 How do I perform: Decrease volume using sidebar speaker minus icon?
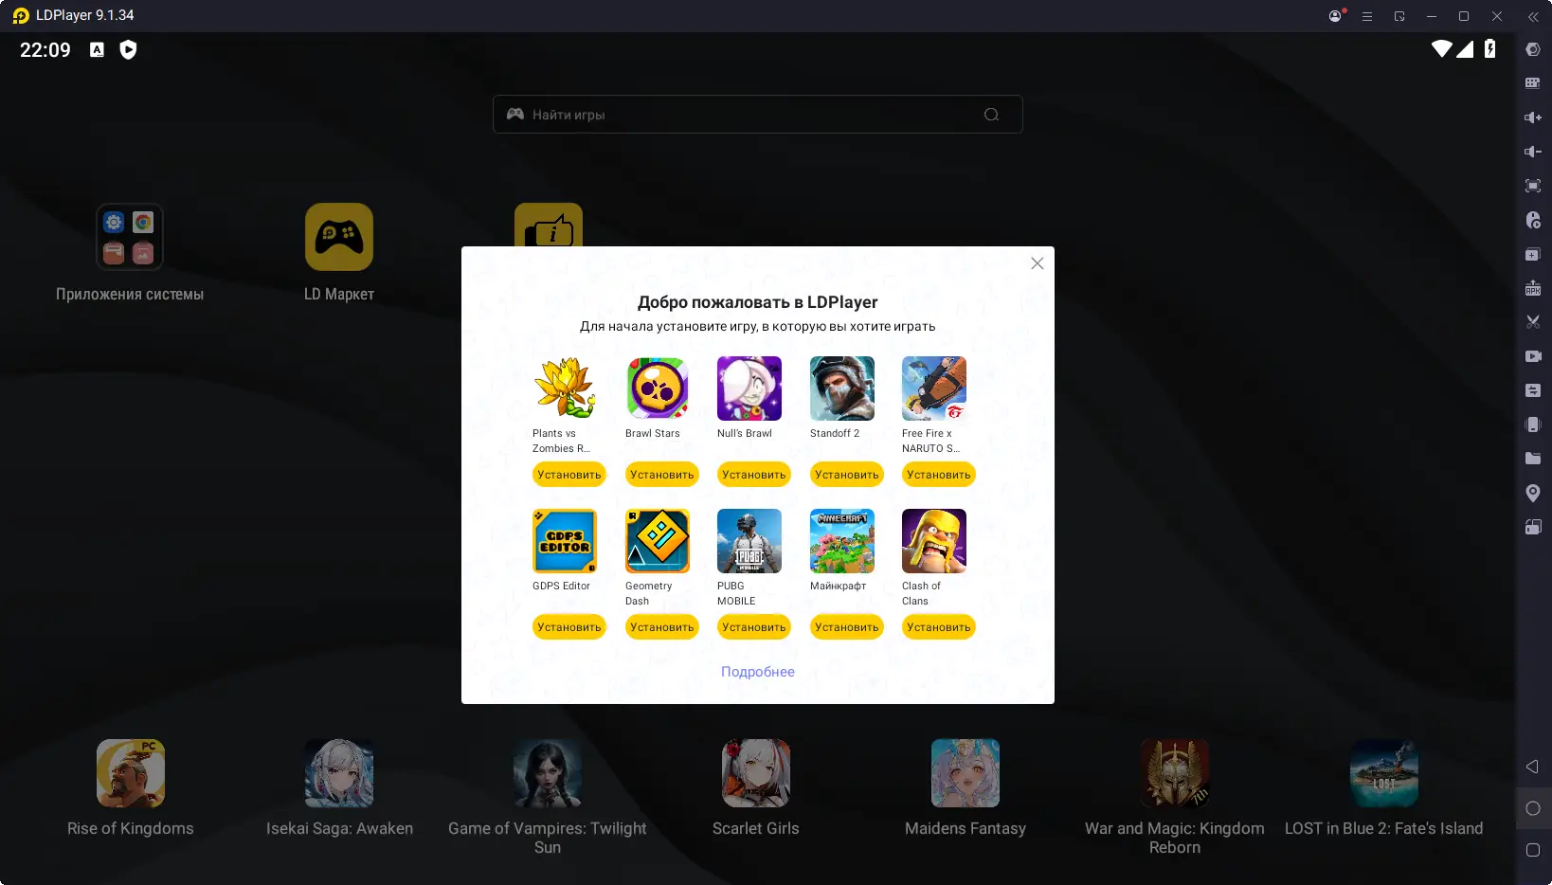[x=1533, y=152]
